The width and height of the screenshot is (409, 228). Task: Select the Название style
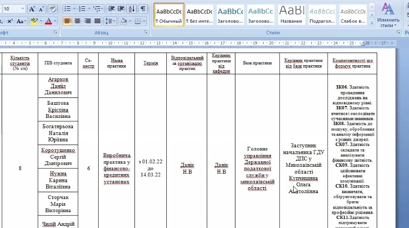coord(291,15)
